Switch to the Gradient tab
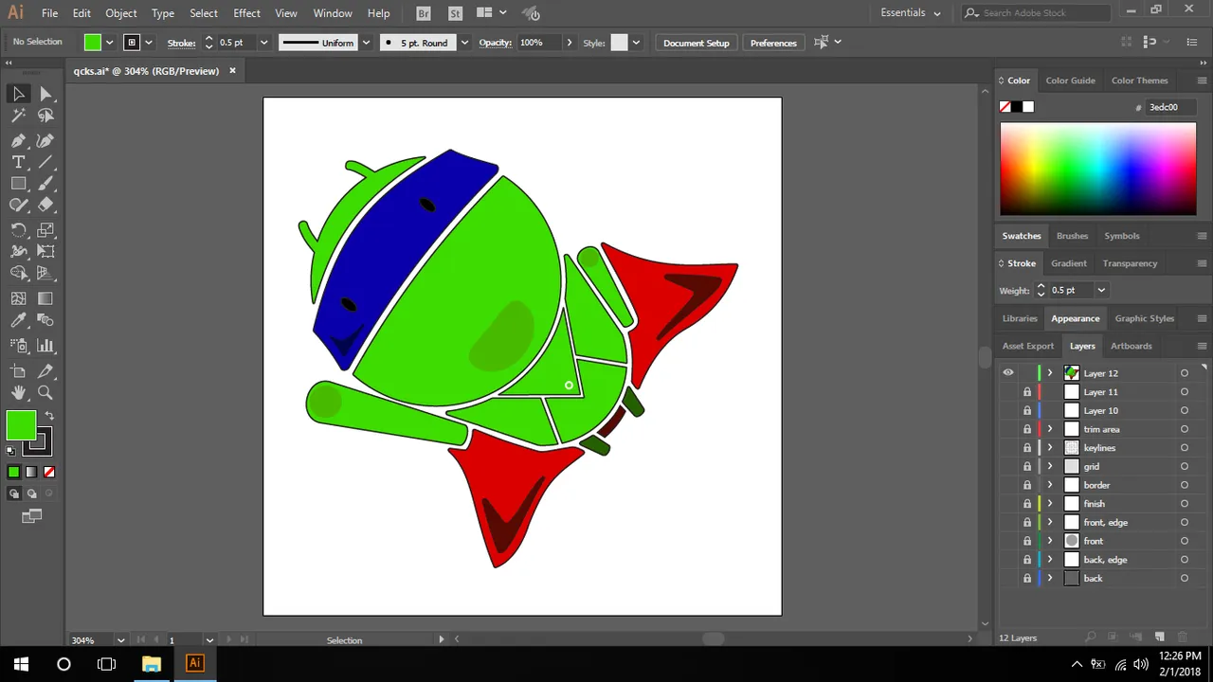Viewport: 1213px width, 682px height. click(x=1068, y=263)
